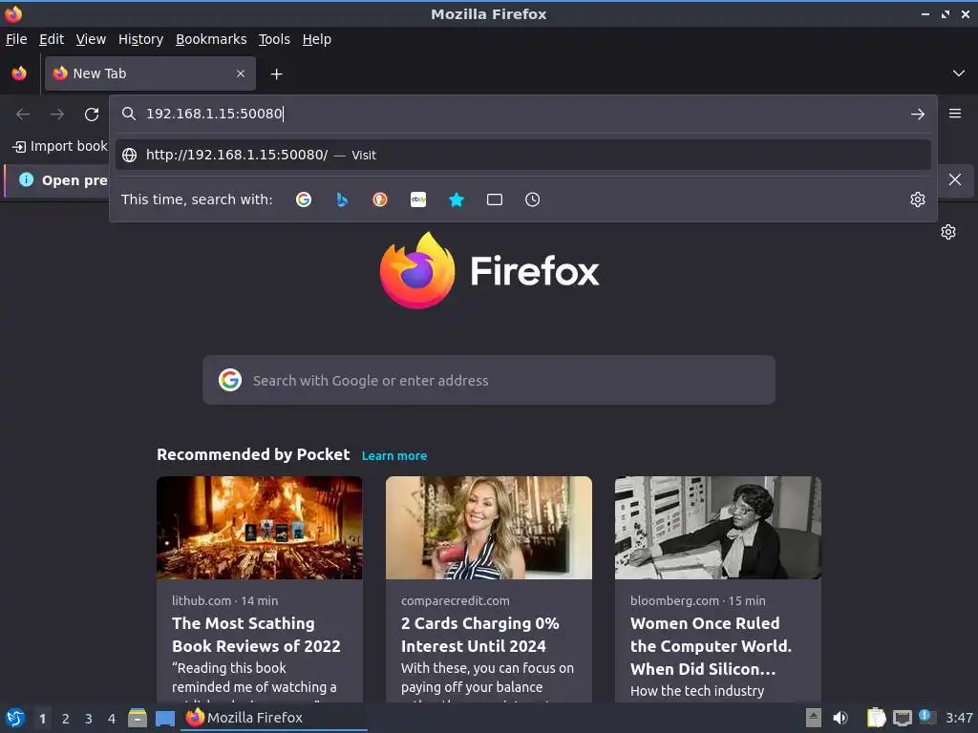Open clipboard manager tray icon
The image size is (978, 733).
(x=877, y=718)
